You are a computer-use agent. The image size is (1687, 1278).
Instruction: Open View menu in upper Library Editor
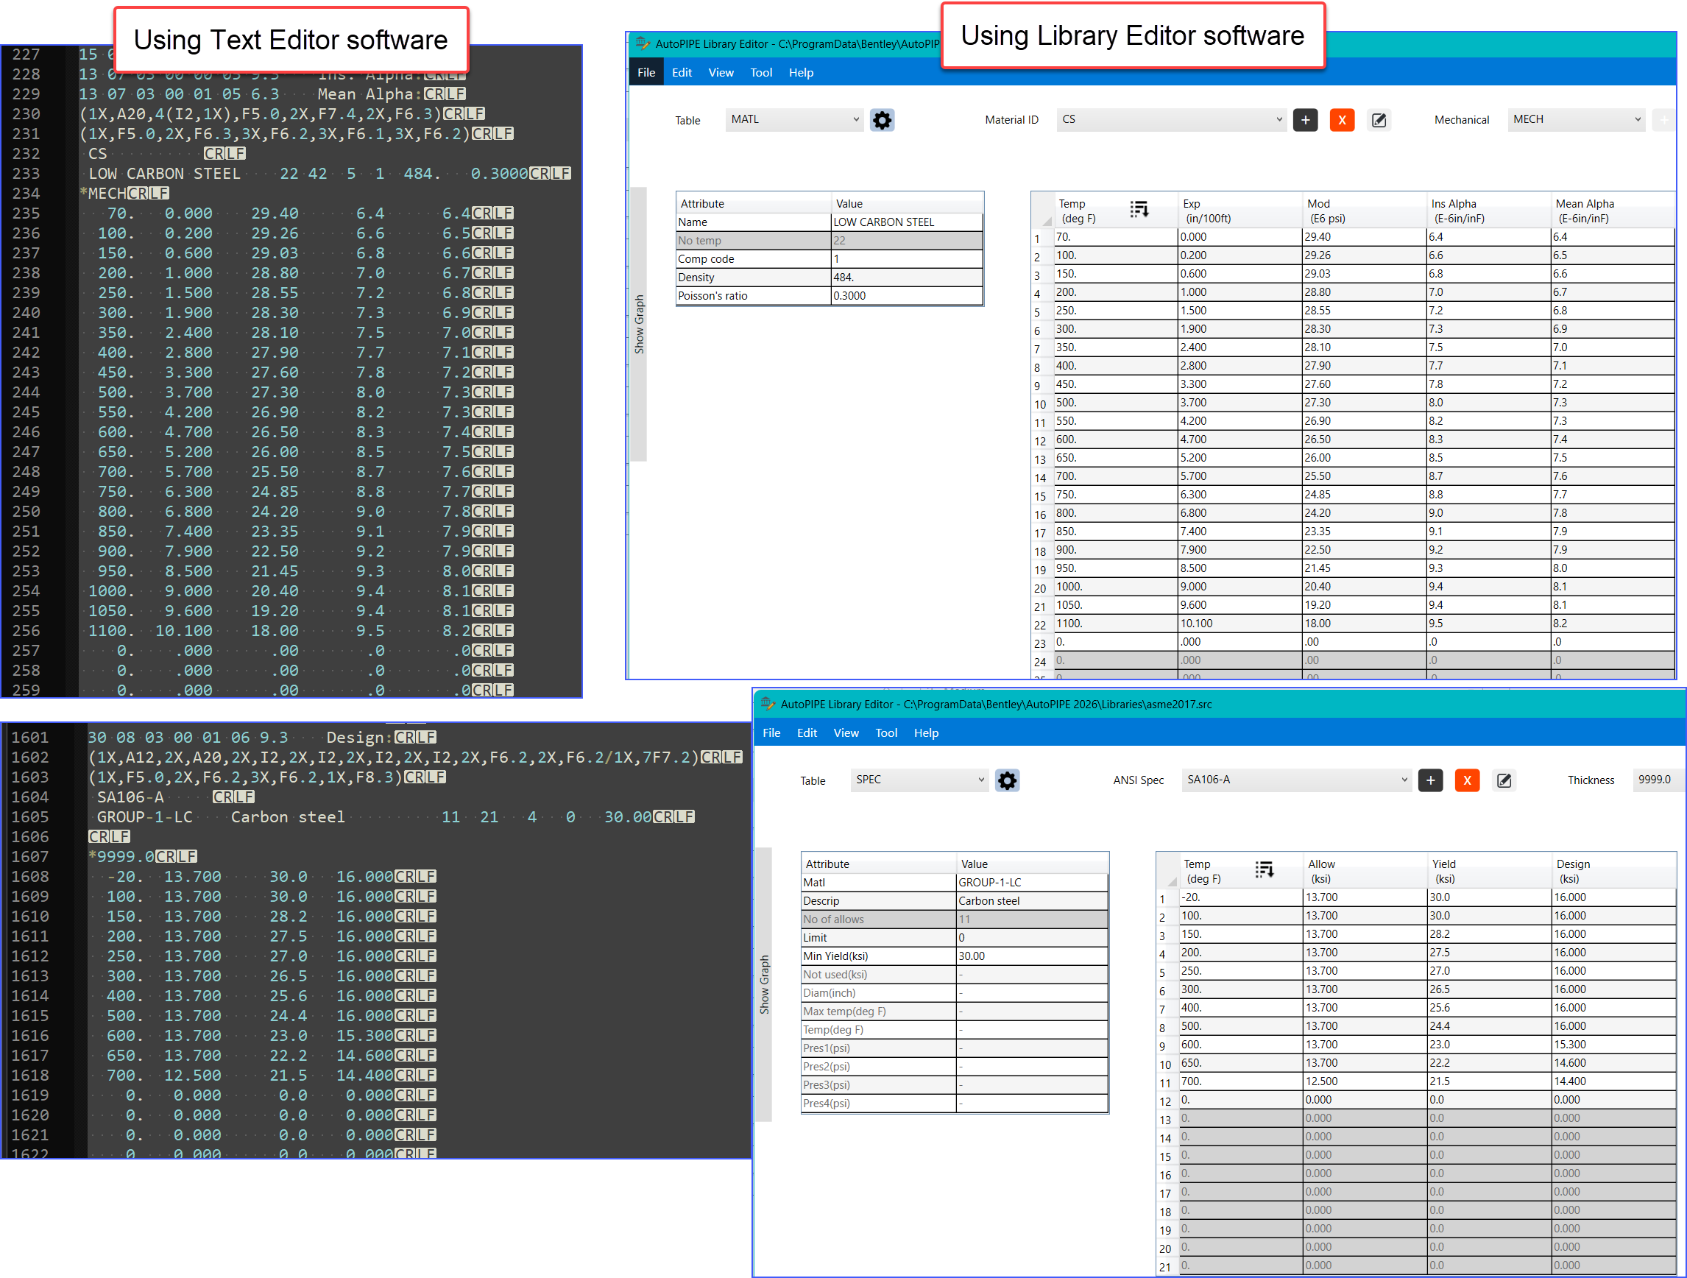721,72
